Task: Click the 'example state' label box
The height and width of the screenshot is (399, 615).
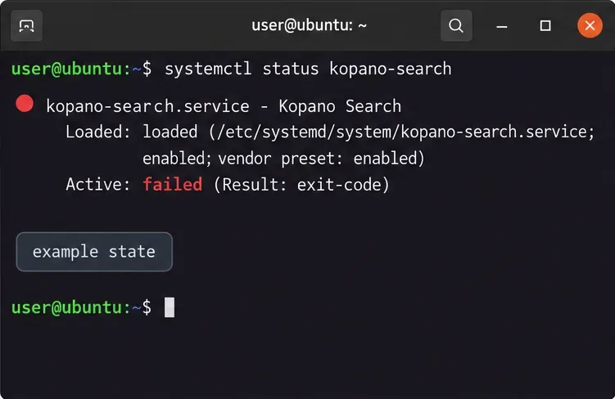Action: [94, 252]
